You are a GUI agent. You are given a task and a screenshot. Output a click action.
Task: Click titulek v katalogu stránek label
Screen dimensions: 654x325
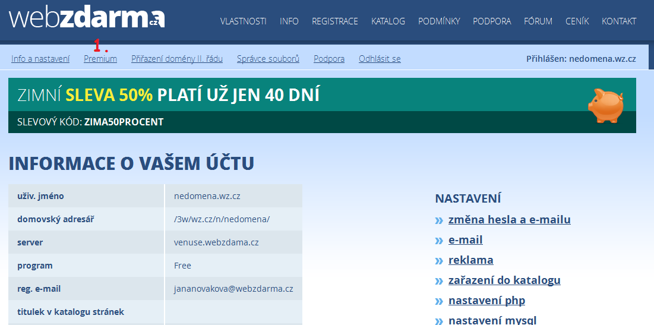pos(71,312)
